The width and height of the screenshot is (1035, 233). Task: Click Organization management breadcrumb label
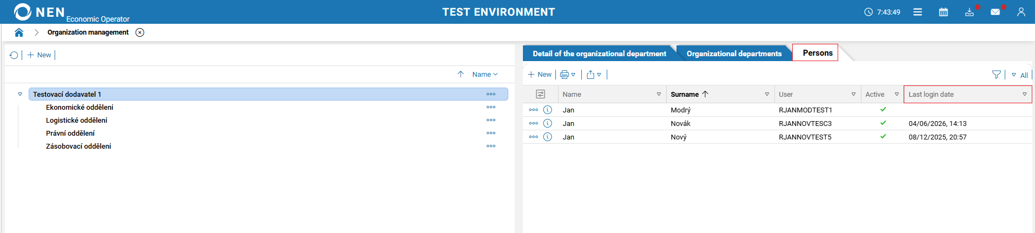pyautogui.click(x=88, y=32)
